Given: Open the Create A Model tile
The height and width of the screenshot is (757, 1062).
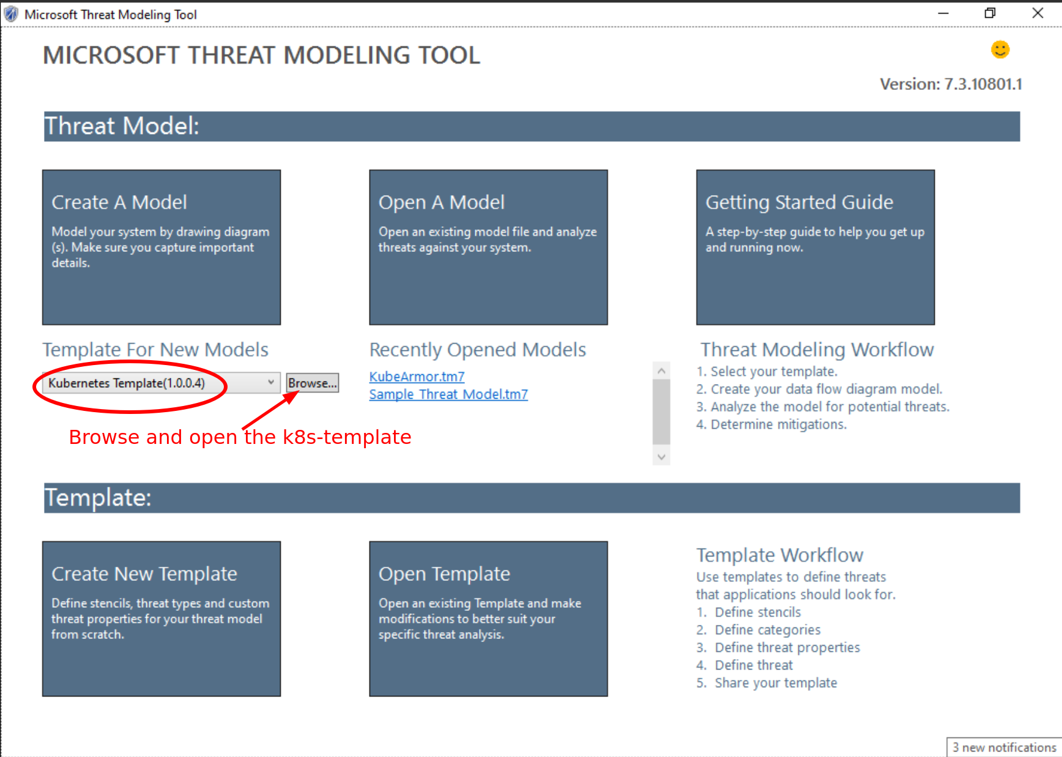Looking at the screenshot, I should click(162, 247).
